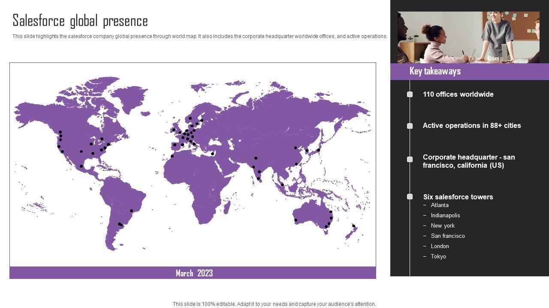Click the office dot in western Australia
The height and width of the screenshot is (308, 549).
[x=296, y=220]
